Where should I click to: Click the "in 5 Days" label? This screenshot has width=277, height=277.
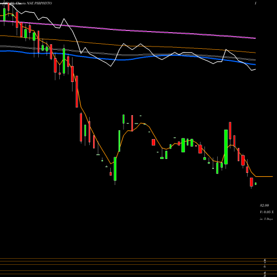click(x=266, y=219)
